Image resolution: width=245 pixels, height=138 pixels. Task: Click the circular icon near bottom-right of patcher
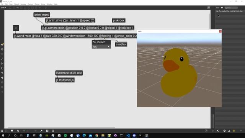(x=206, y=131)
